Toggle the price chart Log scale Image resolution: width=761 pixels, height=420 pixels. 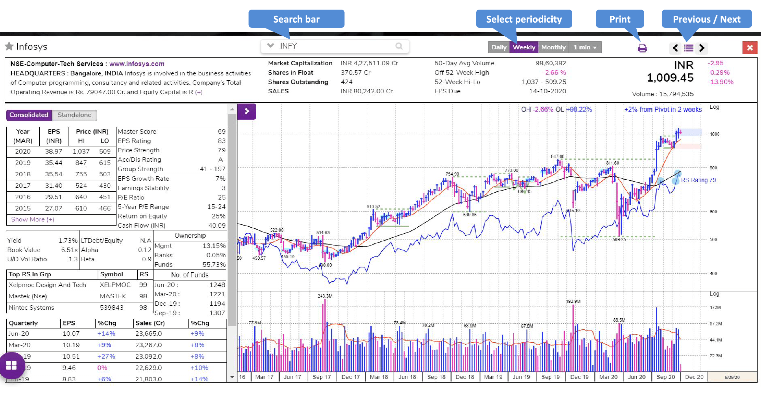[714, 107]
